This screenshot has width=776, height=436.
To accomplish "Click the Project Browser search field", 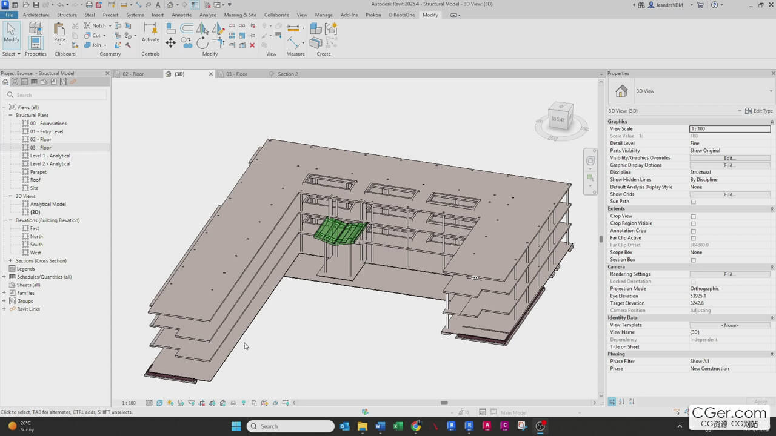I will pyautogui.click(x=55, y=95).
